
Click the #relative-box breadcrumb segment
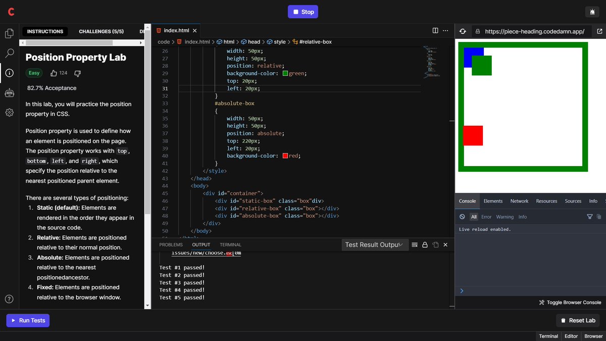coord(312,42)
